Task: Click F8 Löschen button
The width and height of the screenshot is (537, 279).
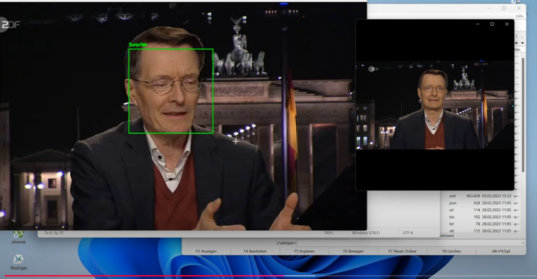Action: (452, 251)
